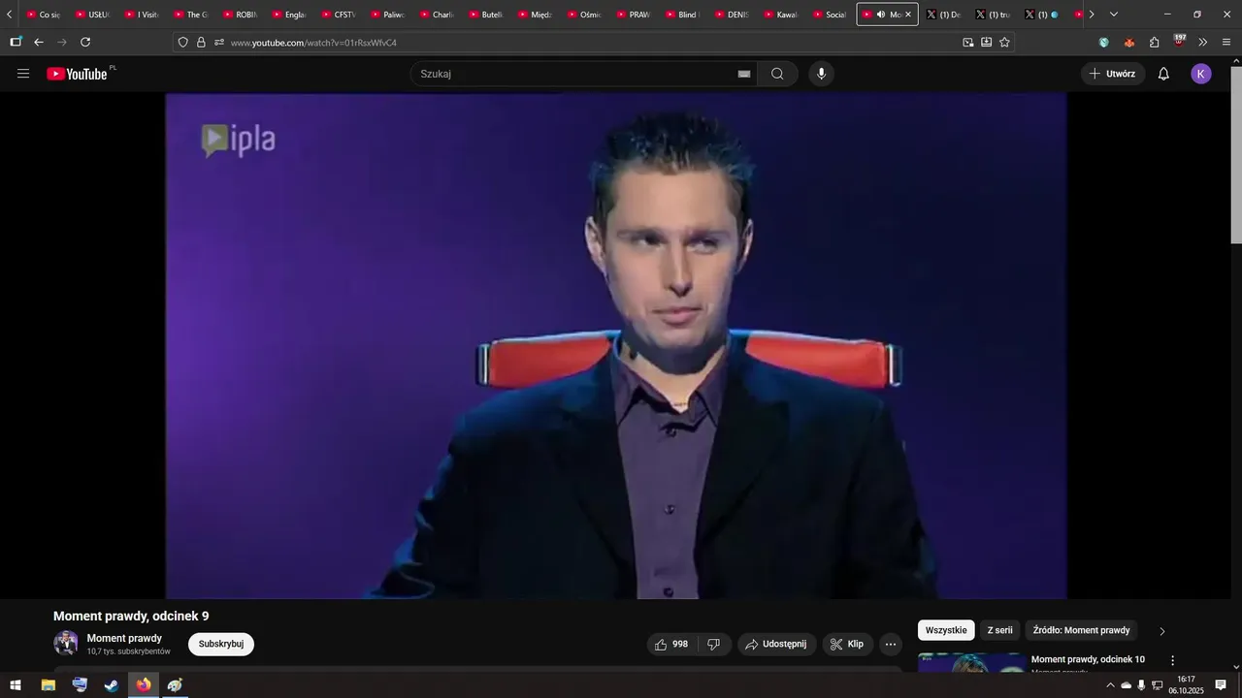The width and height of the screenshot is (1242, 698).
Task: View site security padlock info
Action: point(201,42)
